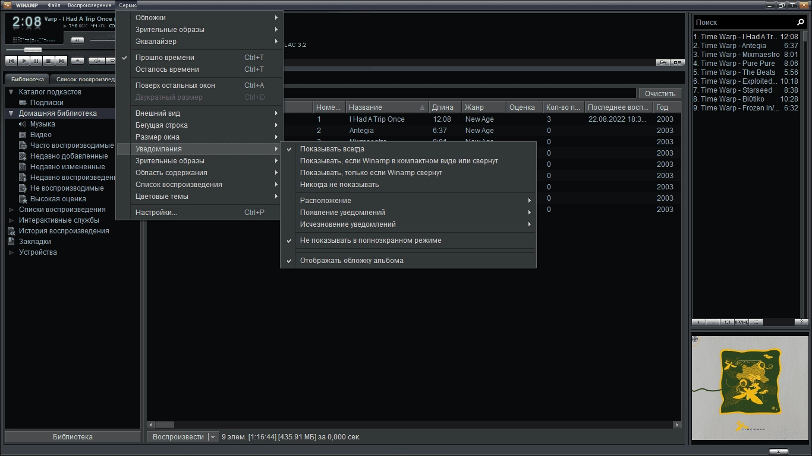
Task: Select Показывать, только если Winamp свернут
Action: click(x=408, y=173)
